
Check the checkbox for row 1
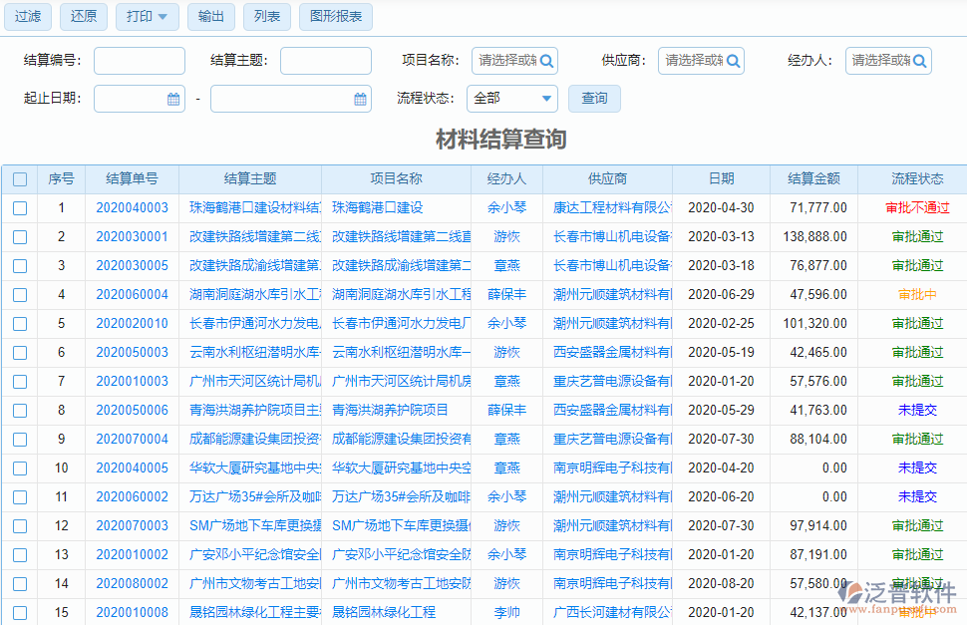point(20,208)
